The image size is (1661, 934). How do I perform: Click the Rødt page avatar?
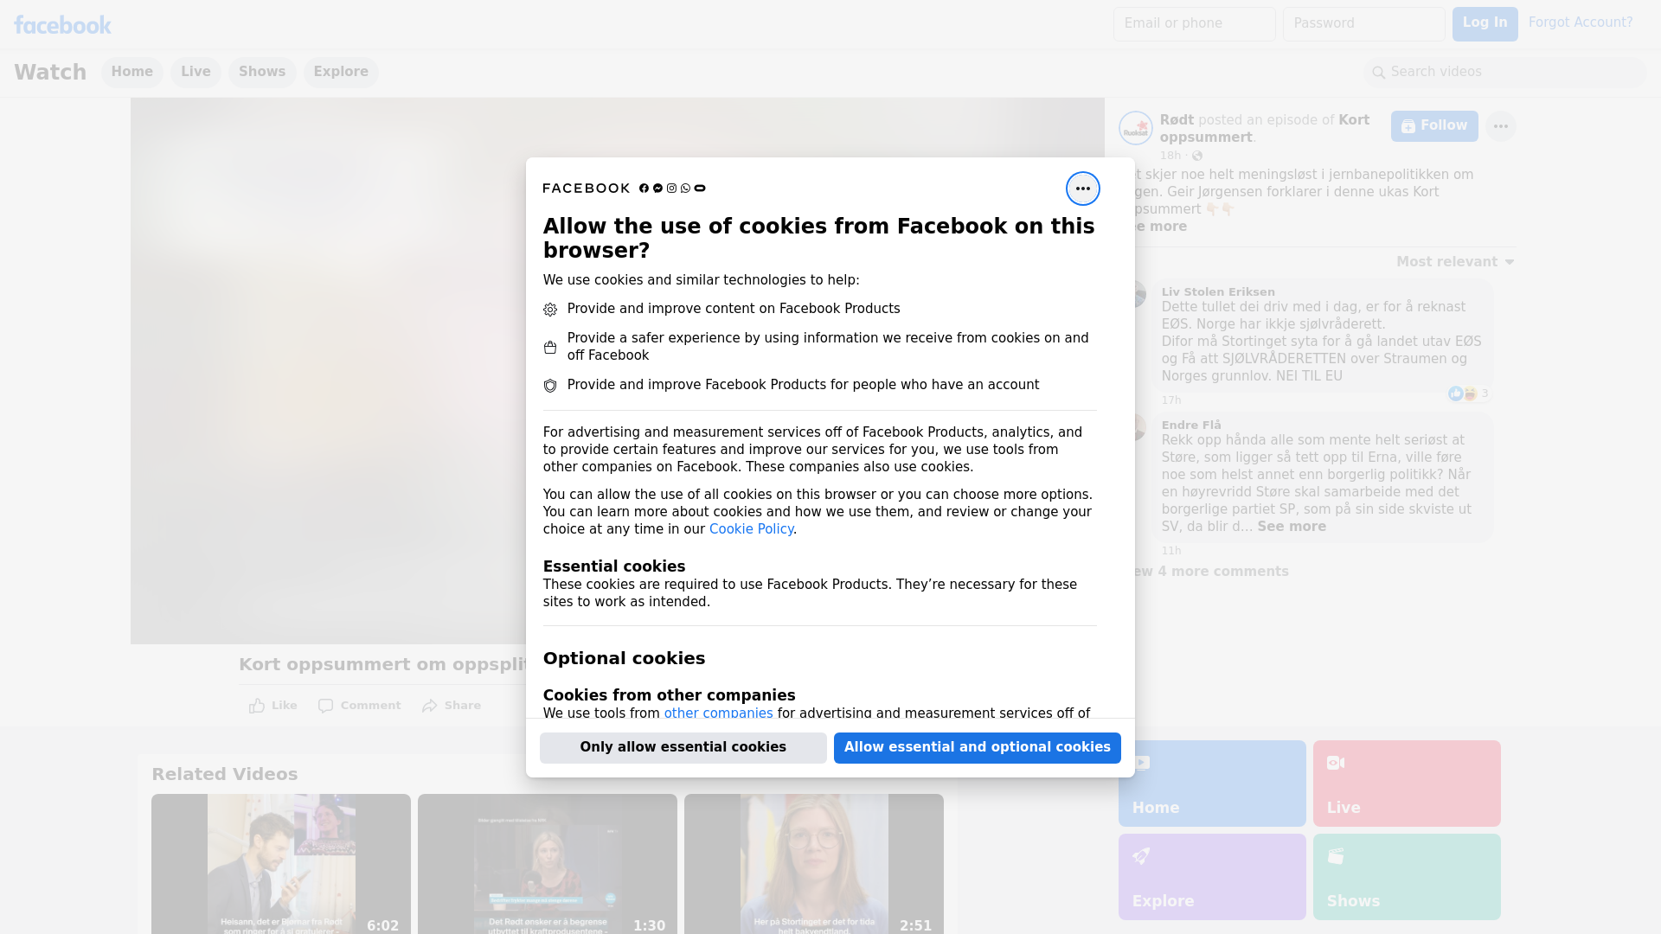point(1135,128)
